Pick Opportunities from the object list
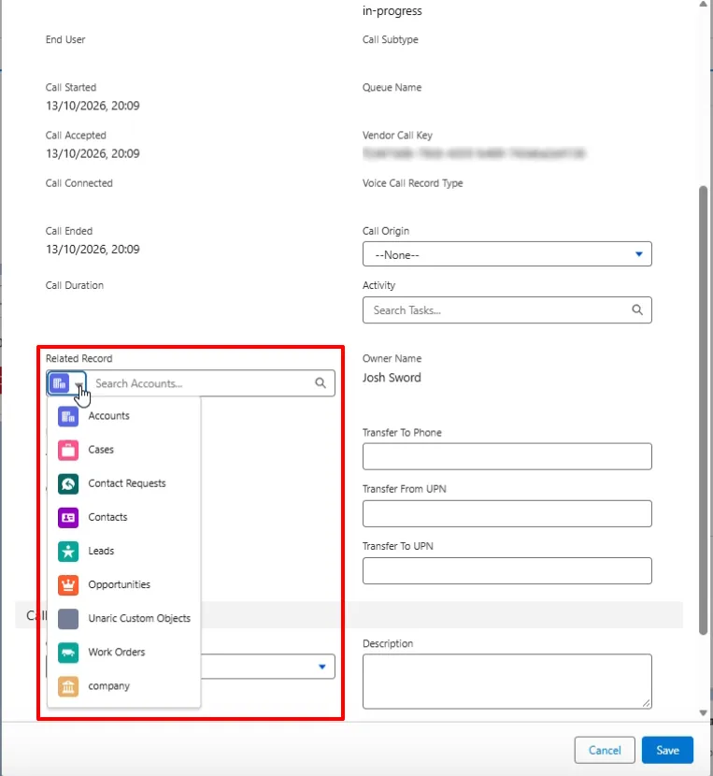The image size is (713, 776). click(123, 584)
